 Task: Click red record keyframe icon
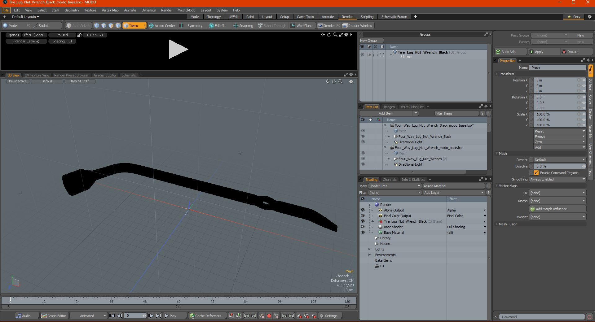click(269, 316)
